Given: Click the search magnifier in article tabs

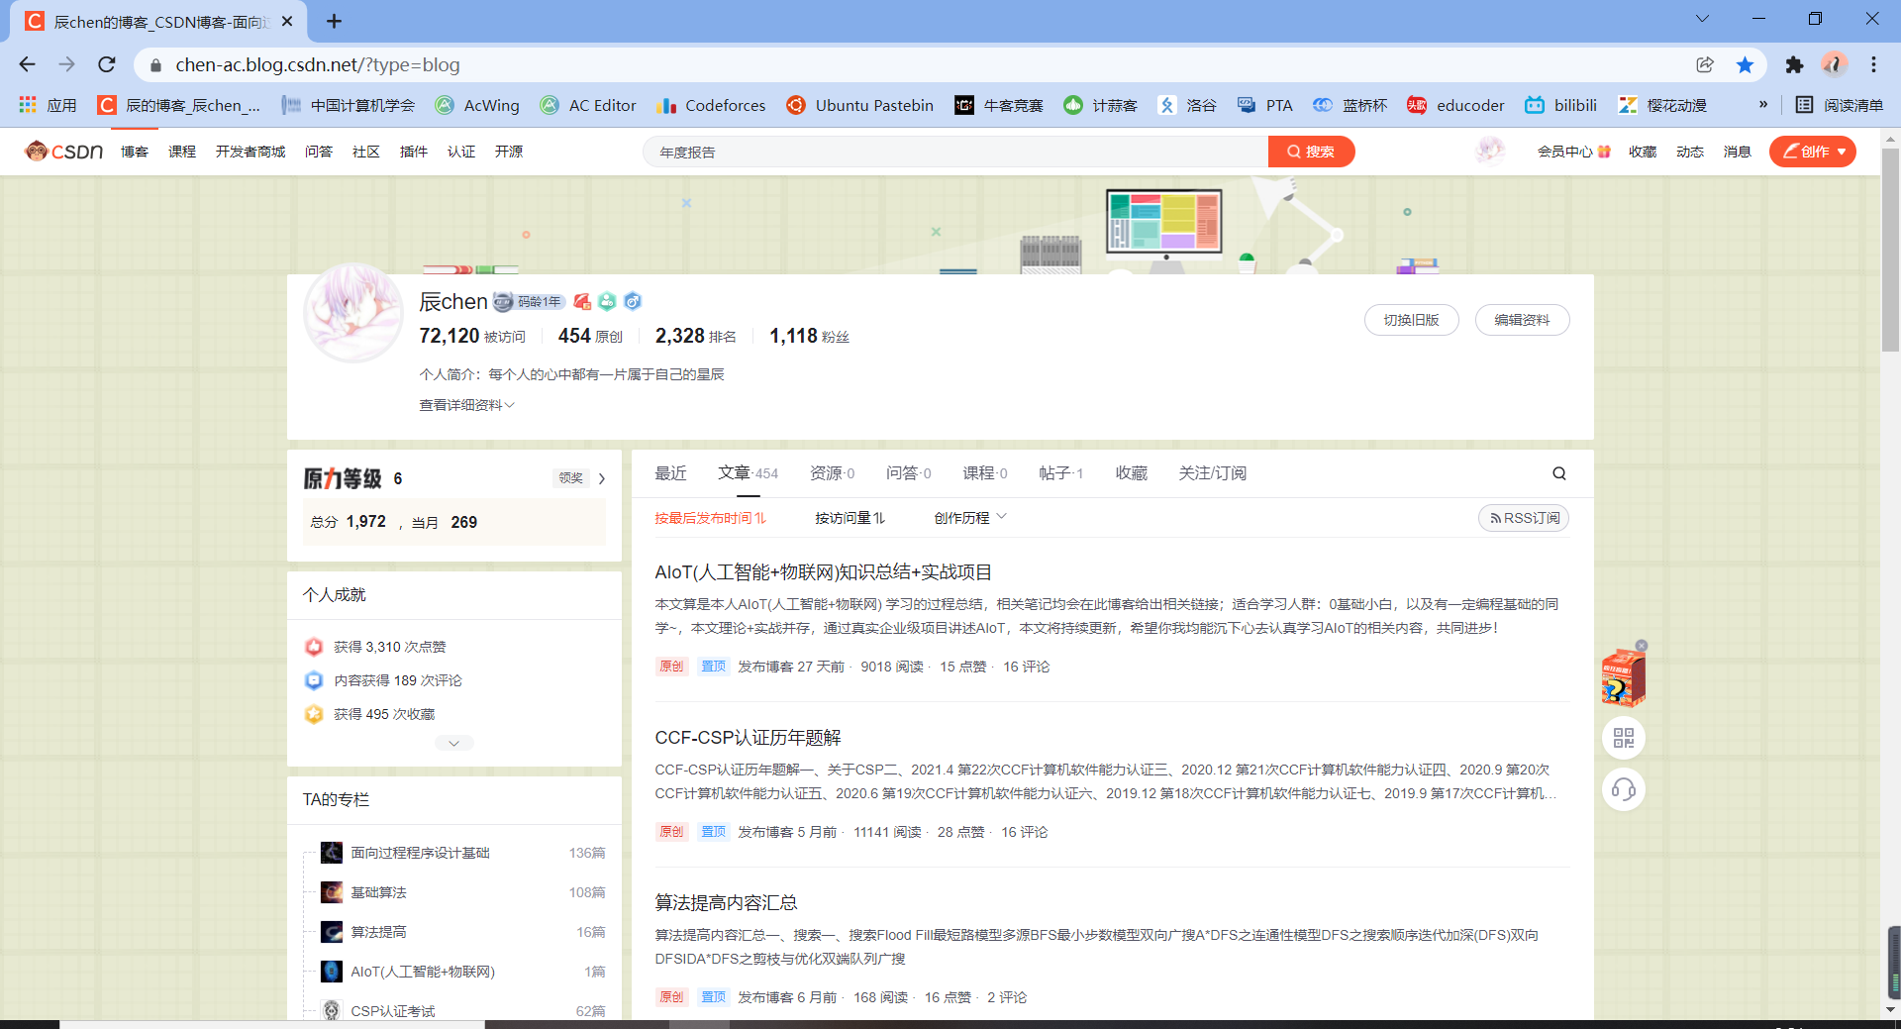Looking at the screenshot, I should 1559,473.
